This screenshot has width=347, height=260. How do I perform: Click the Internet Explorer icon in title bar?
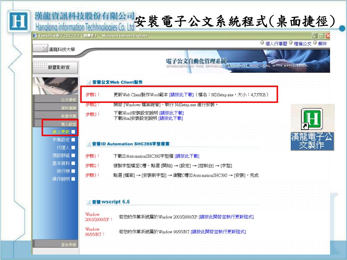tap(35, 36)
